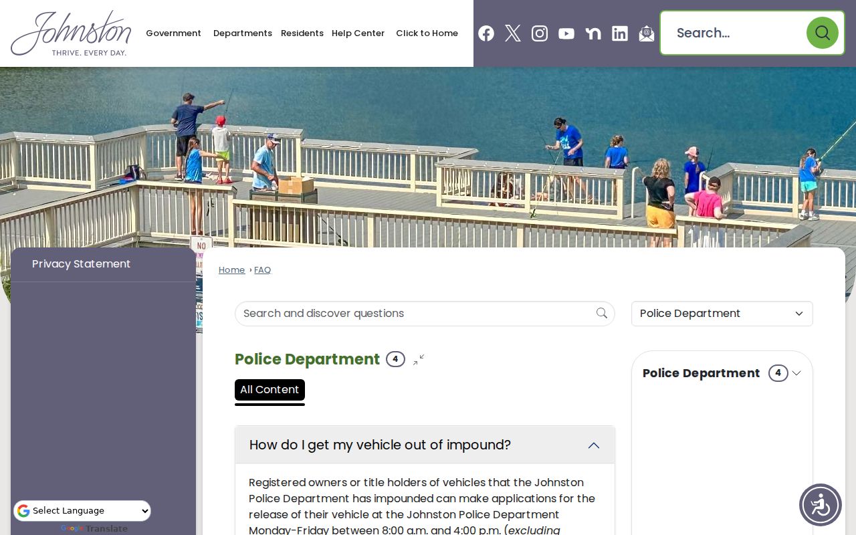Viewport: 856px width, 535px height.
Task: Open the accessibility options widget
Action: coord(821,505)
